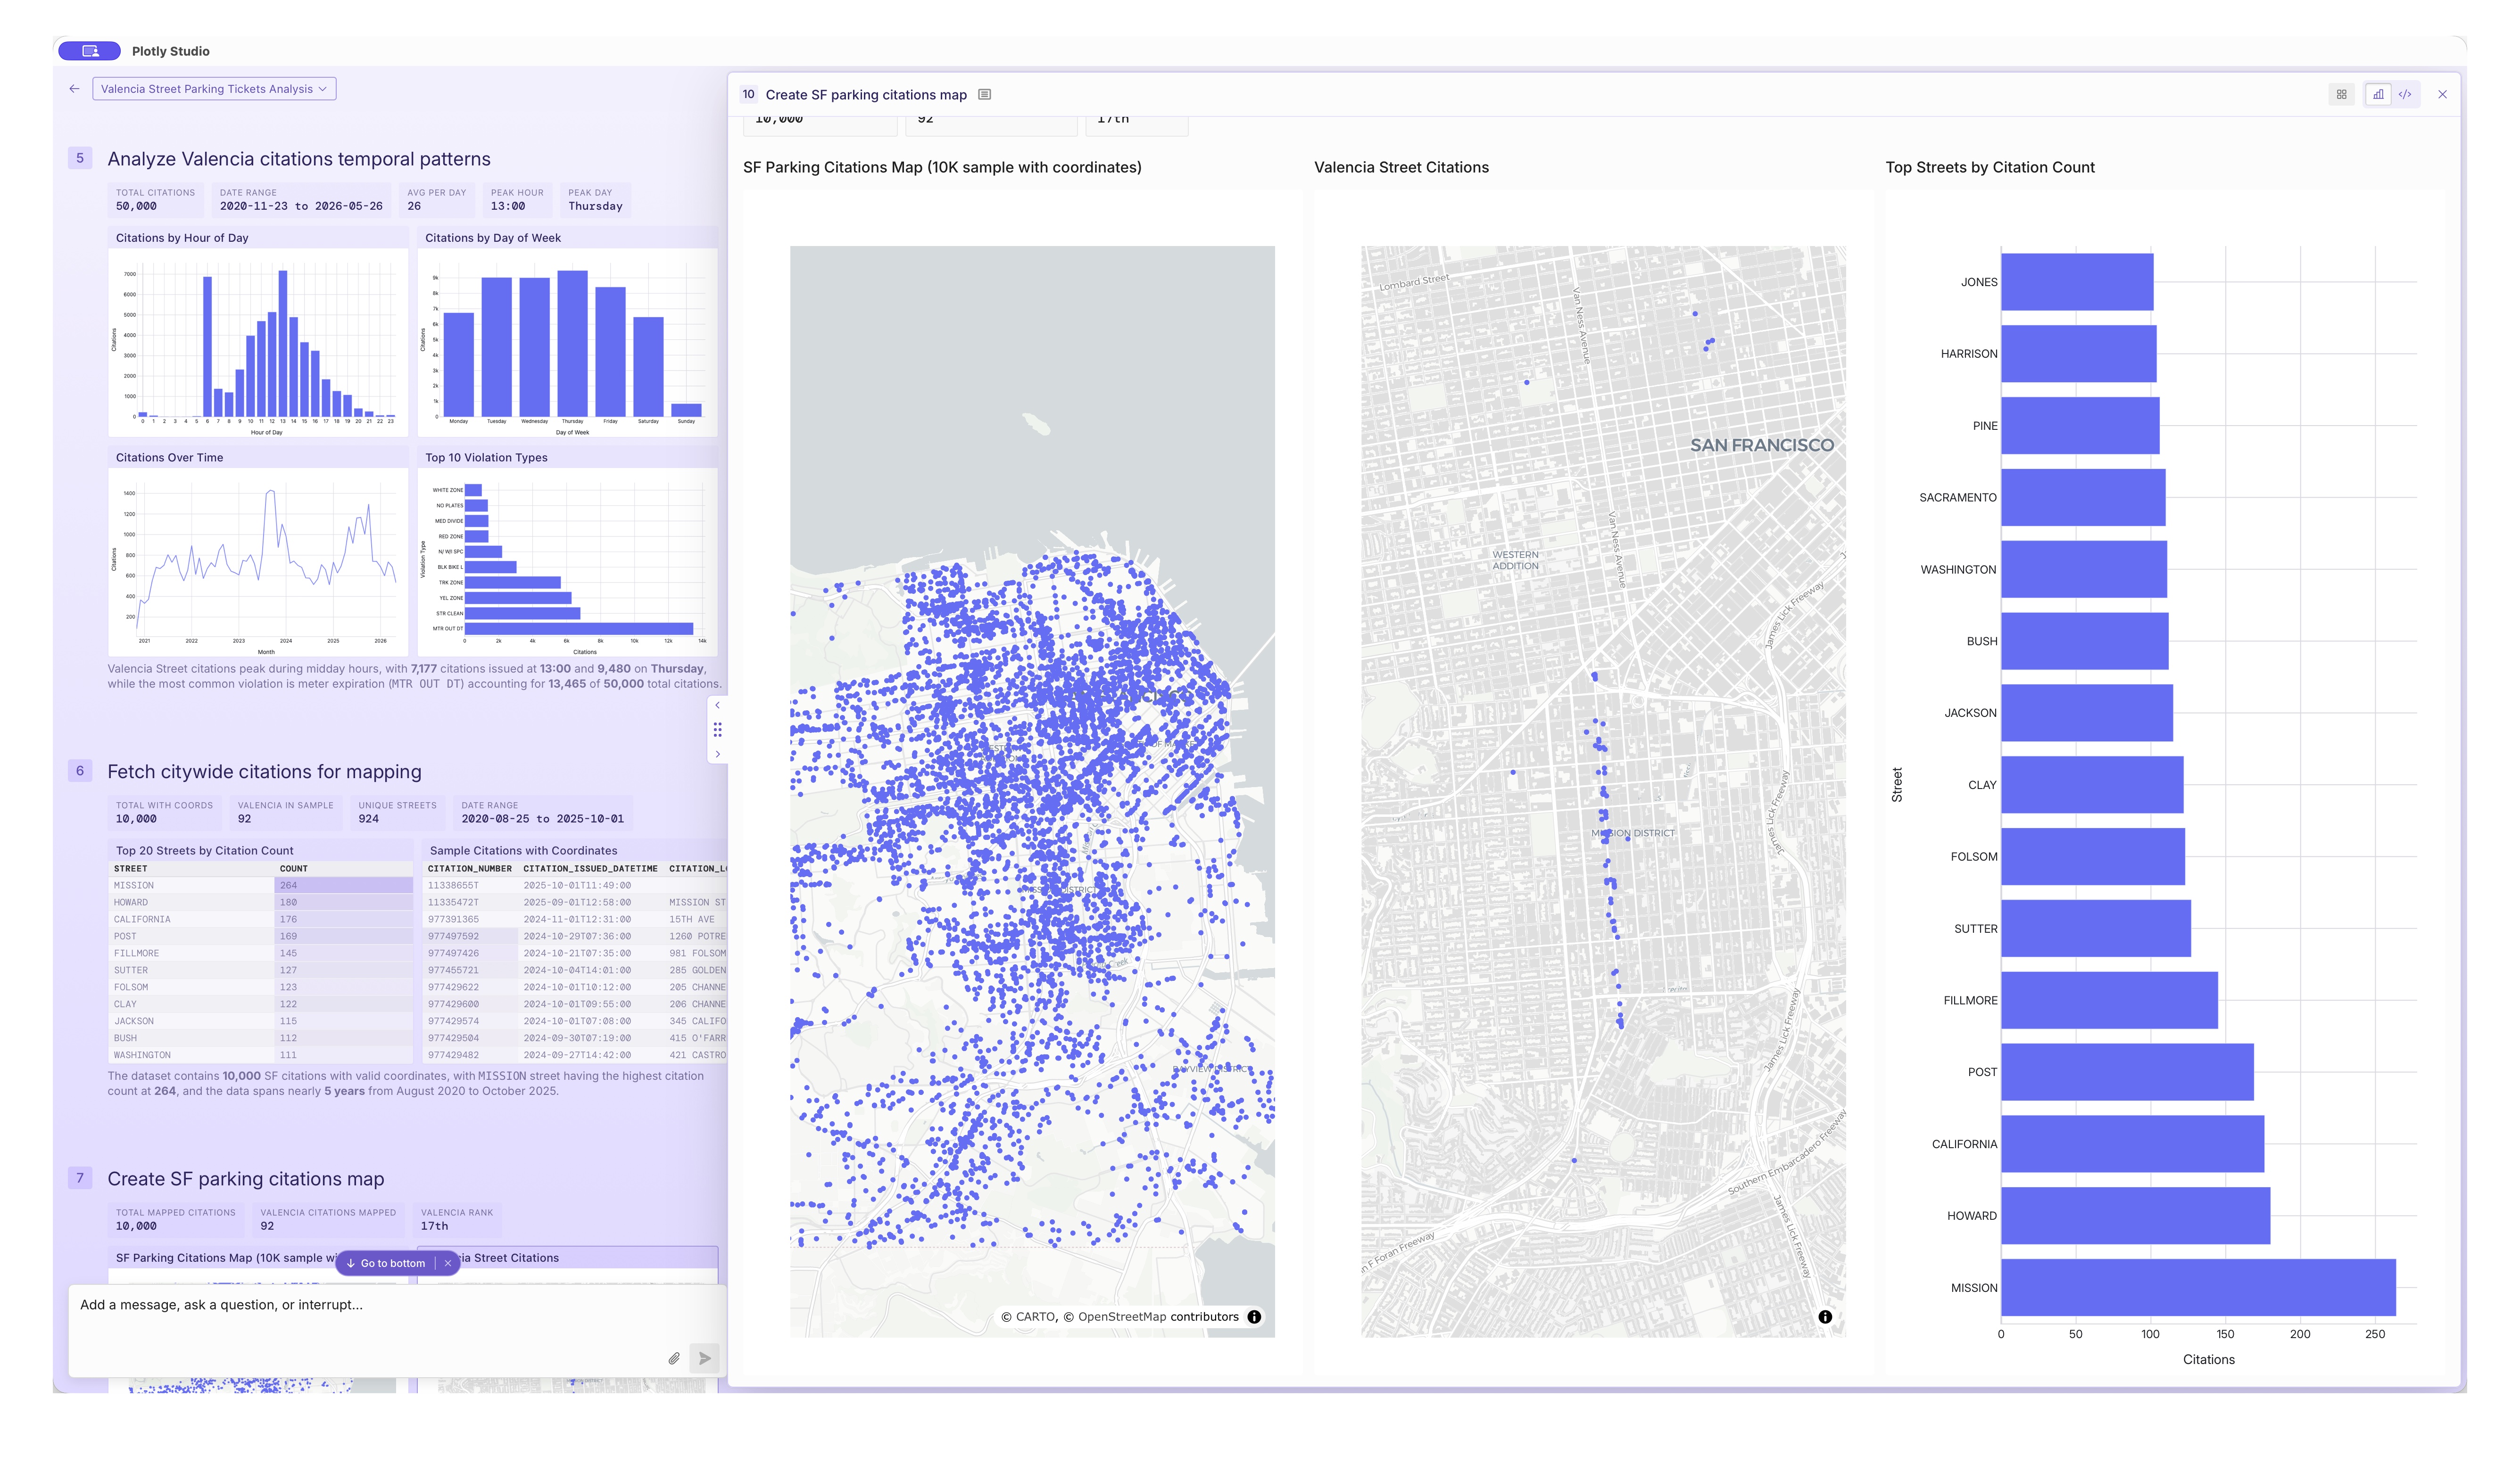The width and height of the screenshot is (2520, 1463).
Task: Go back using the left arrow
Action: point(74,89)
